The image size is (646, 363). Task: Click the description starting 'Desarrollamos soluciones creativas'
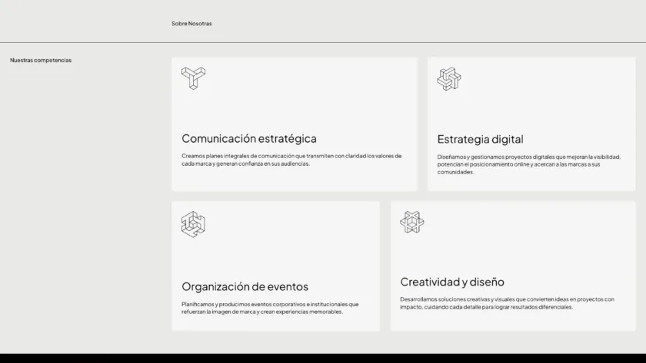click(x=507, y=303)
